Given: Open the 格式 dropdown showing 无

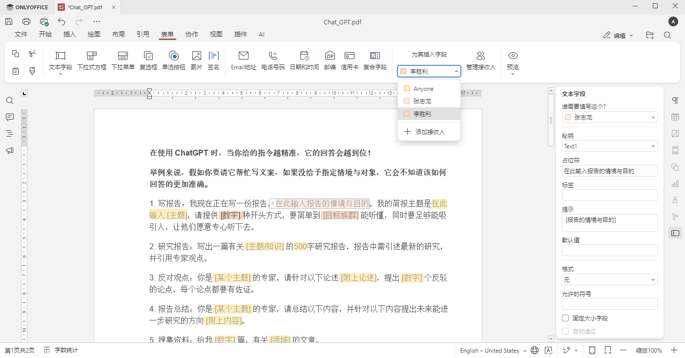Looking at the screenshot, I should coord(609,279).
